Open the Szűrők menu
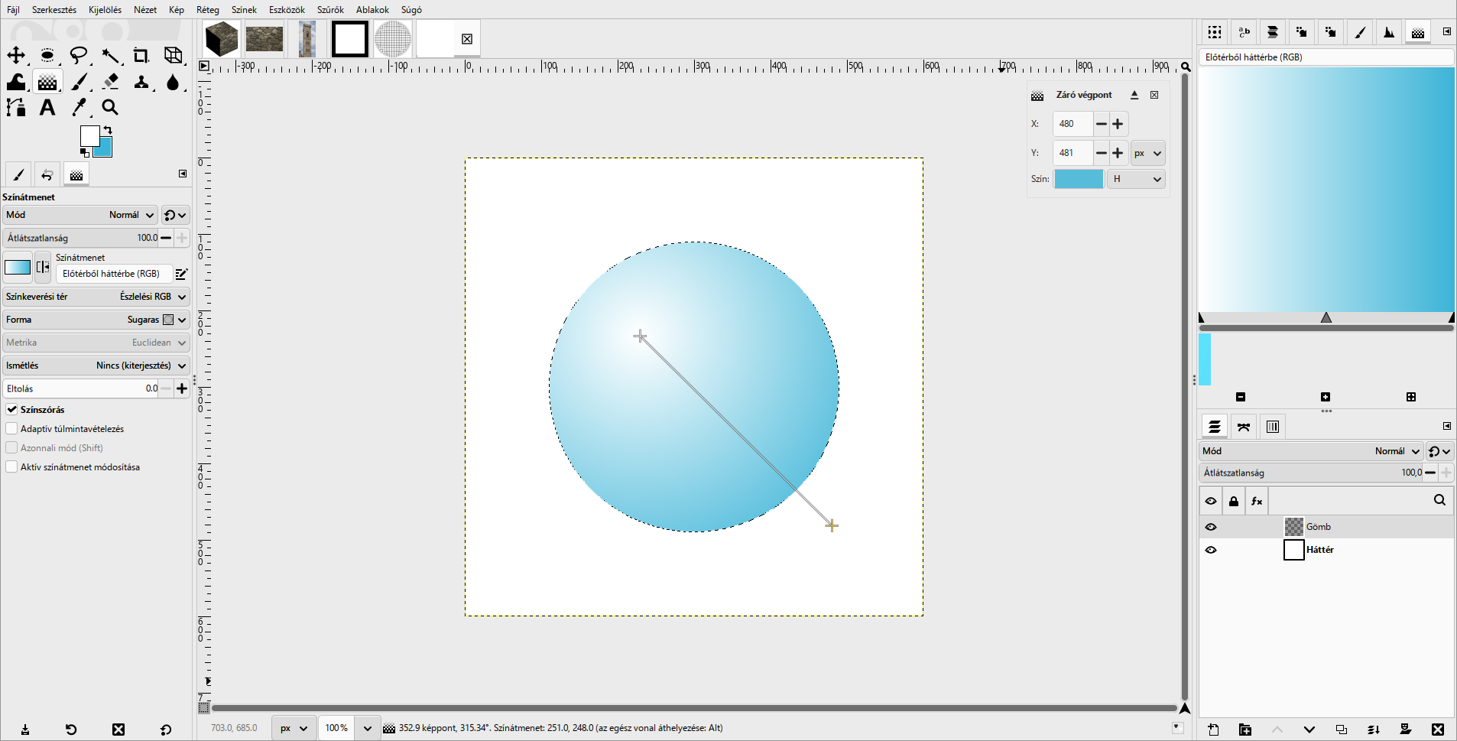Screen dimensions: 1457x741 point(330,10)
